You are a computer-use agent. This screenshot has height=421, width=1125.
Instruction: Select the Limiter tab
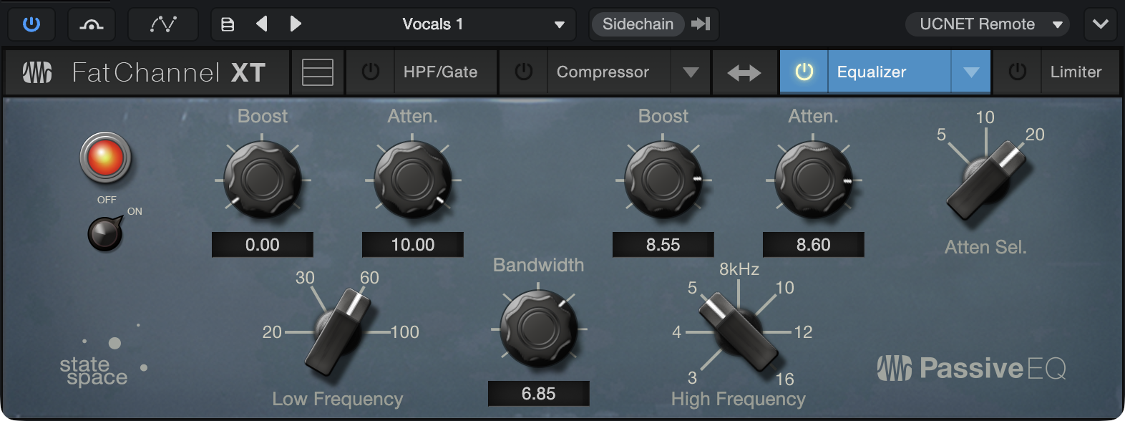1080,72
